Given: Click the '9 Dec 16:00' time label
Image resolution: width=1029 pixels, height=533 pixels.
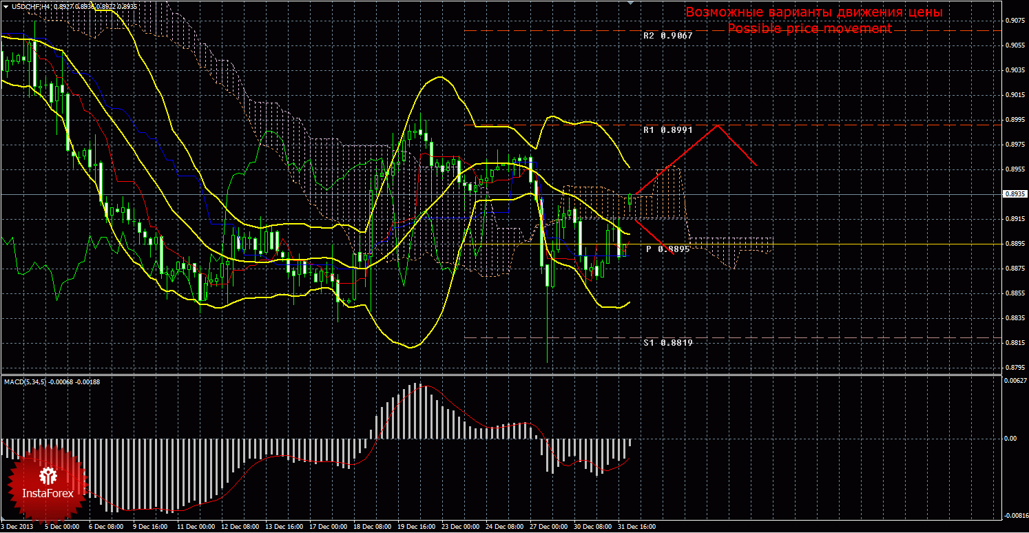Looking at the screenshot, I should [x=150, y=527].
